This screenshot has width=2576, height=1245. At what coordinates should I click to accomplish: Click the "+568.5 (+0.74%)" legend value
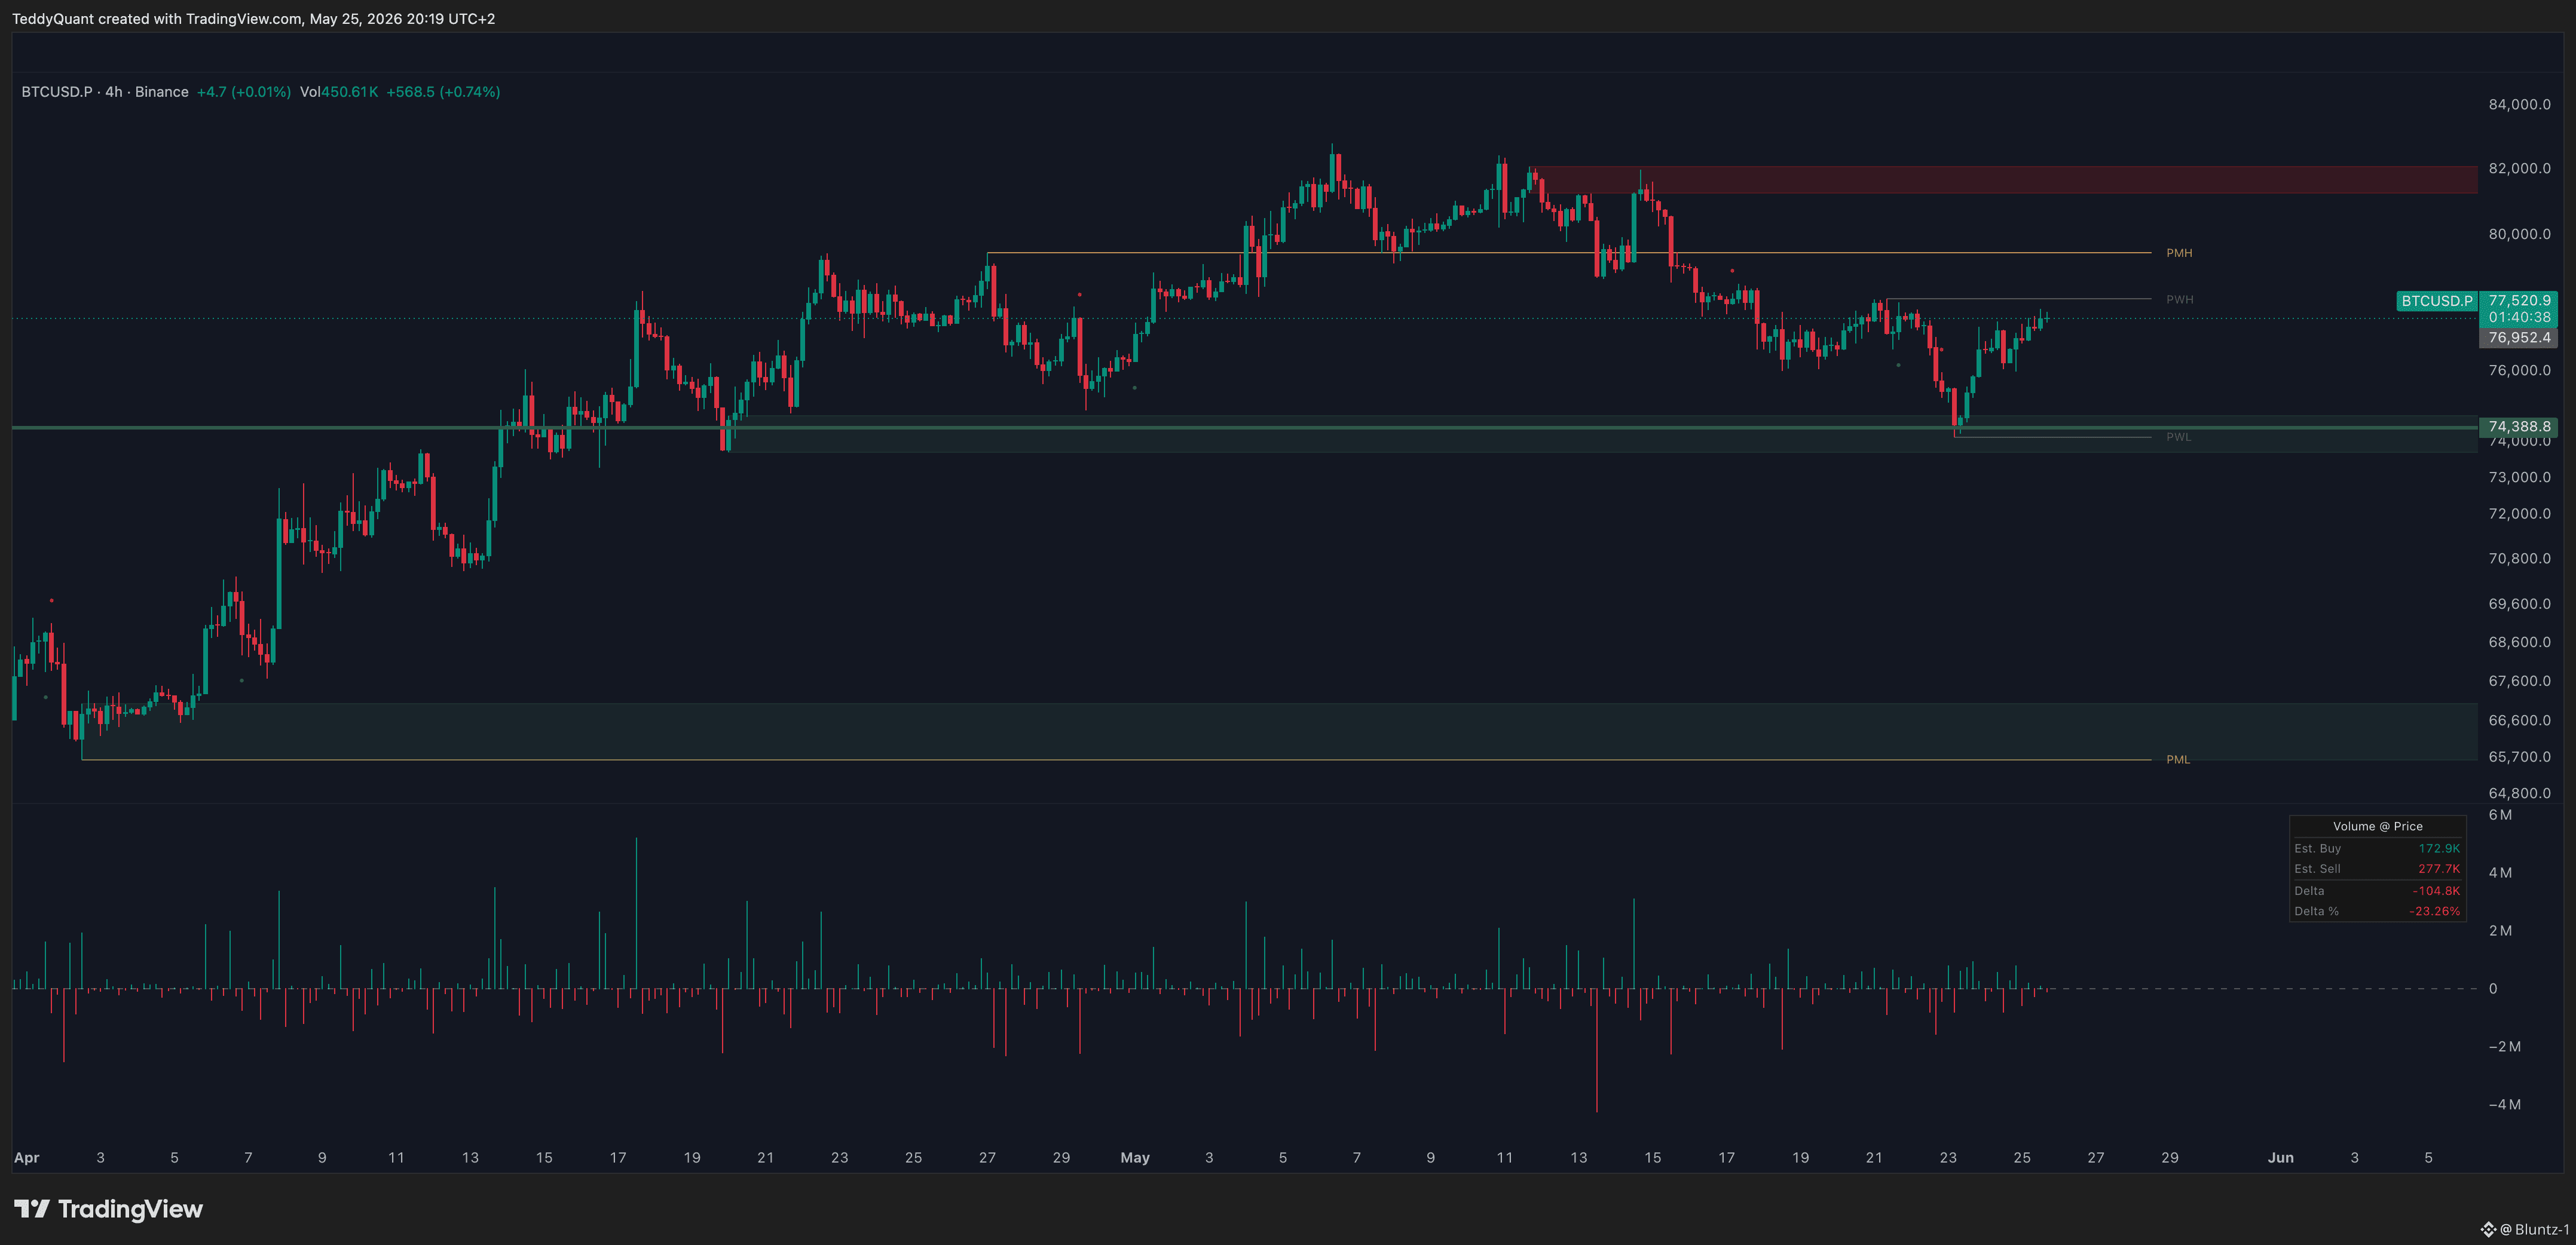tap(443, 92)
